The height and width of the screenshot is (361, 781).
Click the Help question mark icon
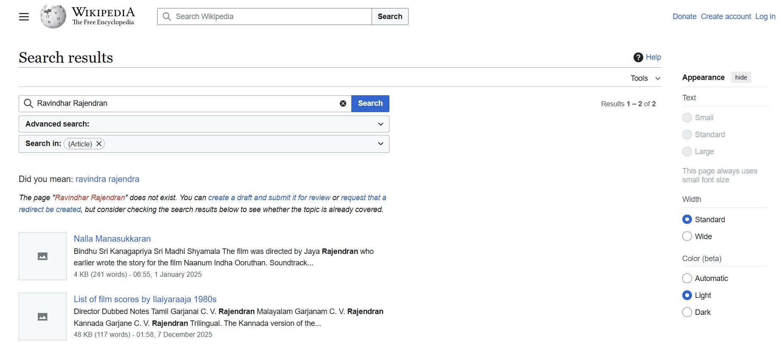638,58
